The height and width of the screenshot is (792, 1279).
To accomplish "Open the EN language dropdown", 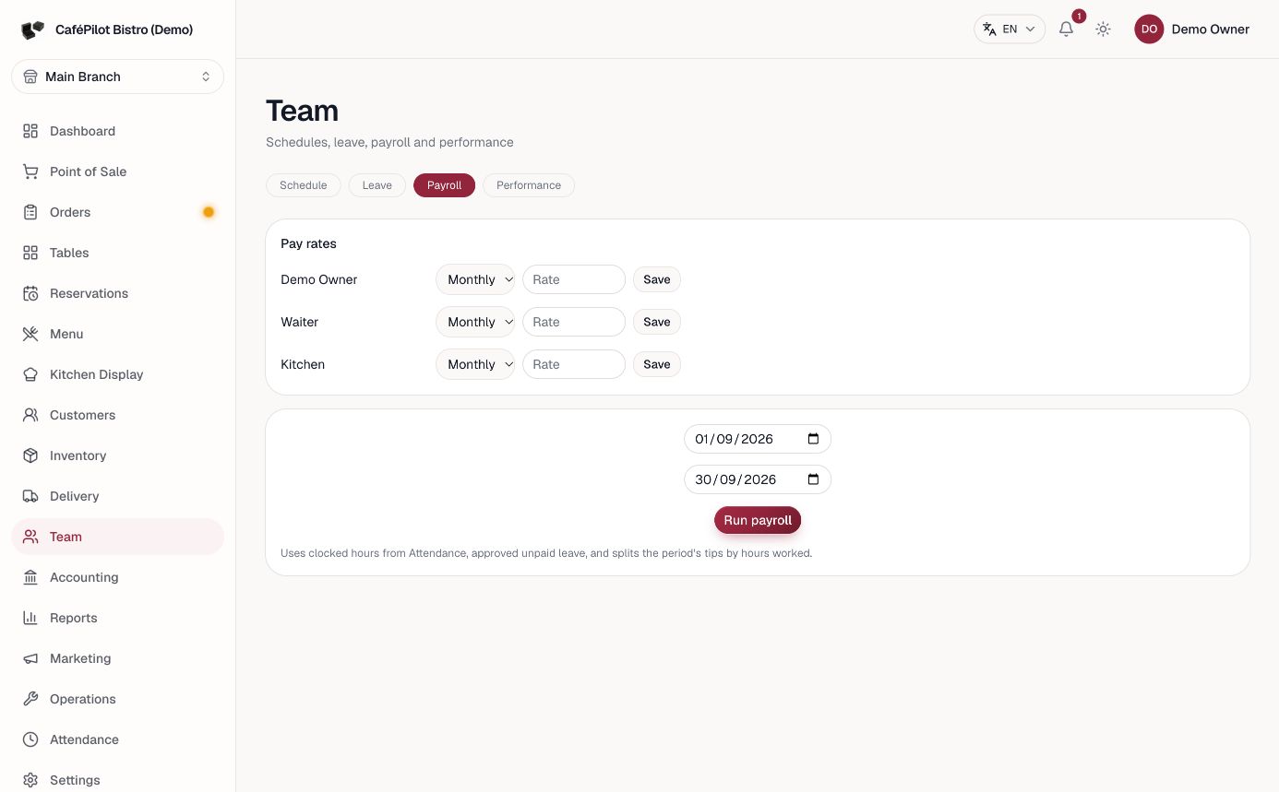I will tap(1010, 30).
